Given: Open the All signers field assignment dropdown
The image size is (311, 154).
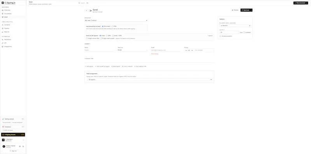Looking at the screenshot, I should click(x=150, y=80).
